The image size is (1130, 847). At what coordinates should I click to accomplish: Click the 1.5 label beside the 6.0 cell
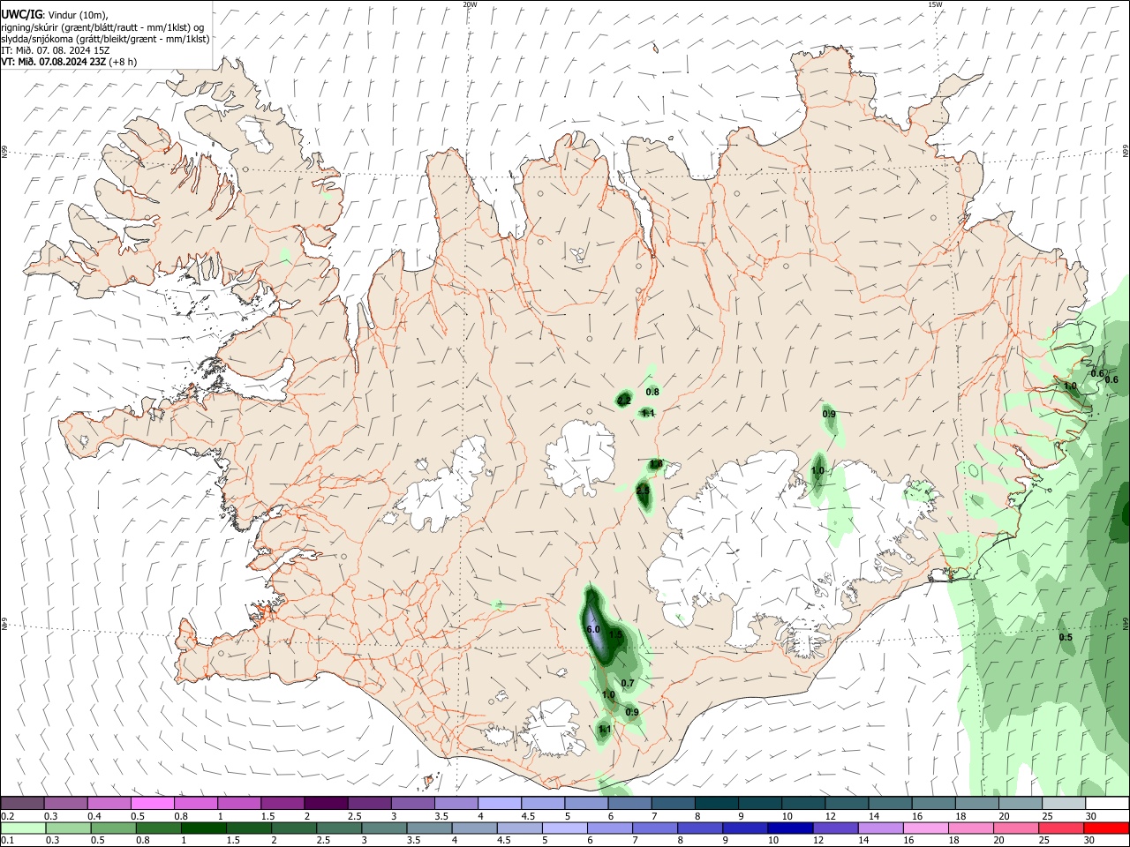click(x=616, y=634)
